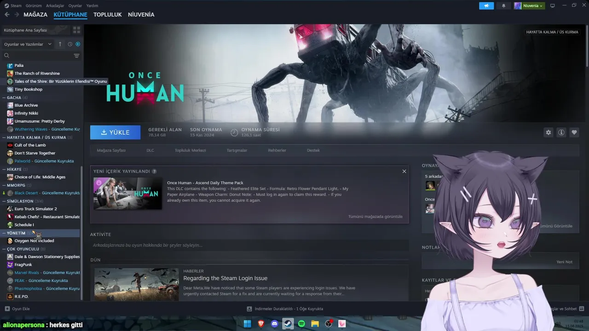The height and width of the screenshot is (331, 589).
Task: Open the Yardım menu
Action: click(92, 6)
